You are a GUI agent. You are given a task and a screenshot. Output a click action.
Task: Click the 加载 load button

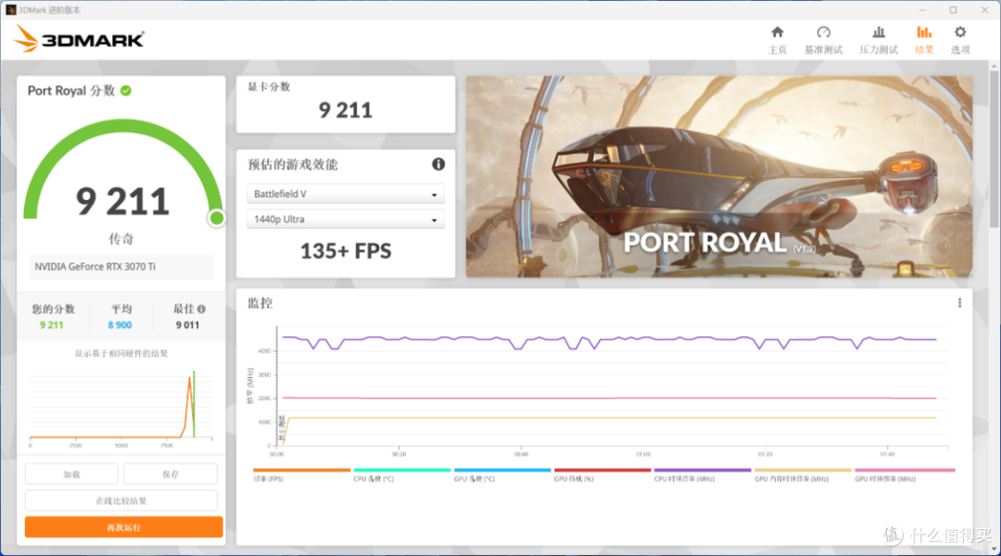pos(71,474)
